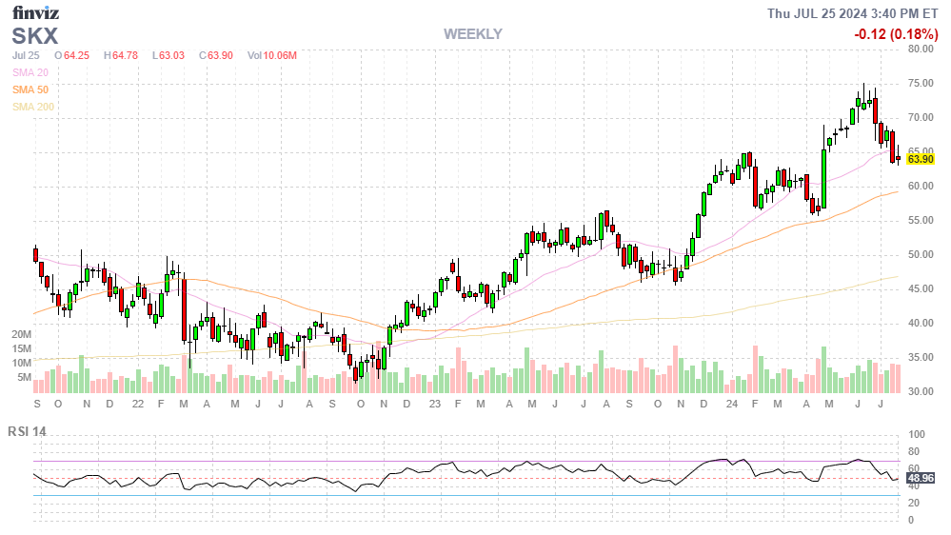Click the opening price O 64.25 readout
This screenshot has width=951, height=535.
click(x=71, y=55)
